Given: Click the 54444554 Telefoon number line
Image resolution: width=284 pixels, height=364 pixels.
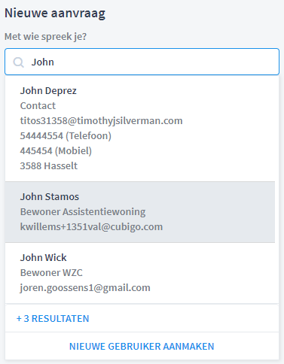Looking at the screenshot, I should point(66,136).
